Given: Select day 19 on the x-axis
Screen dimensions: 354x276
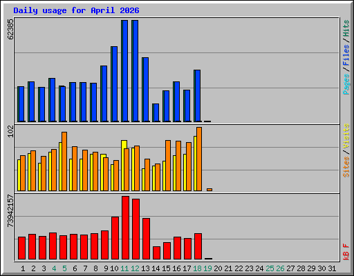Looking at the screenshot, I should (207, 268).
